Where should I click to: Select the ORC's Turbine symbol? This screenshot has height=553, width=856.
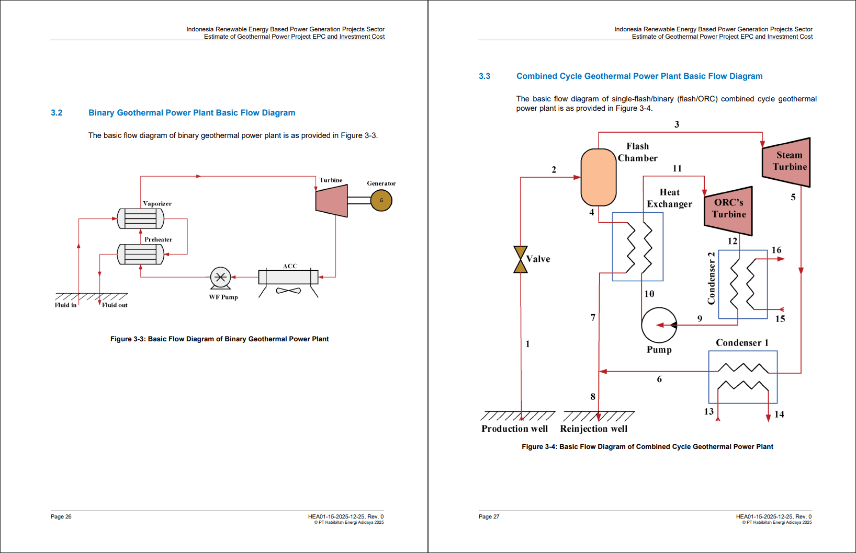coord(728,211)
